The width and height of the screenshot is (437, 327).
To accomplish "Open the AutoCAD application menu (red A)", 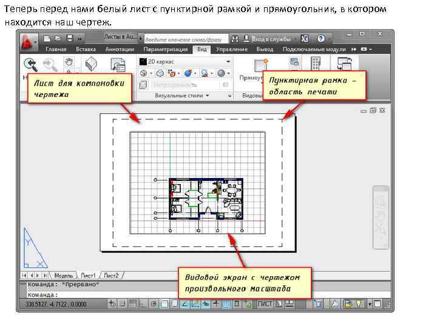I will pos(28,42).
